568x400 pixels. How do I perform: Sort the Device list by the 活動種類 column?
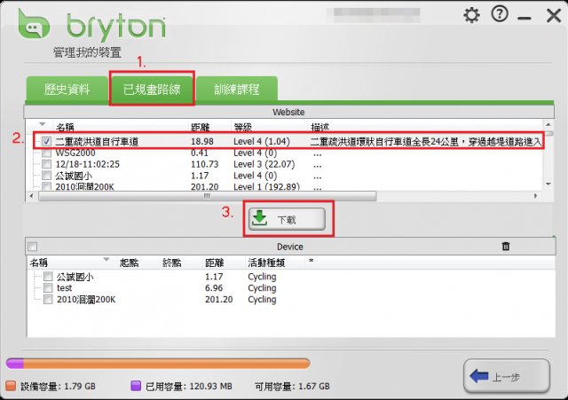[x=266, y=263]
